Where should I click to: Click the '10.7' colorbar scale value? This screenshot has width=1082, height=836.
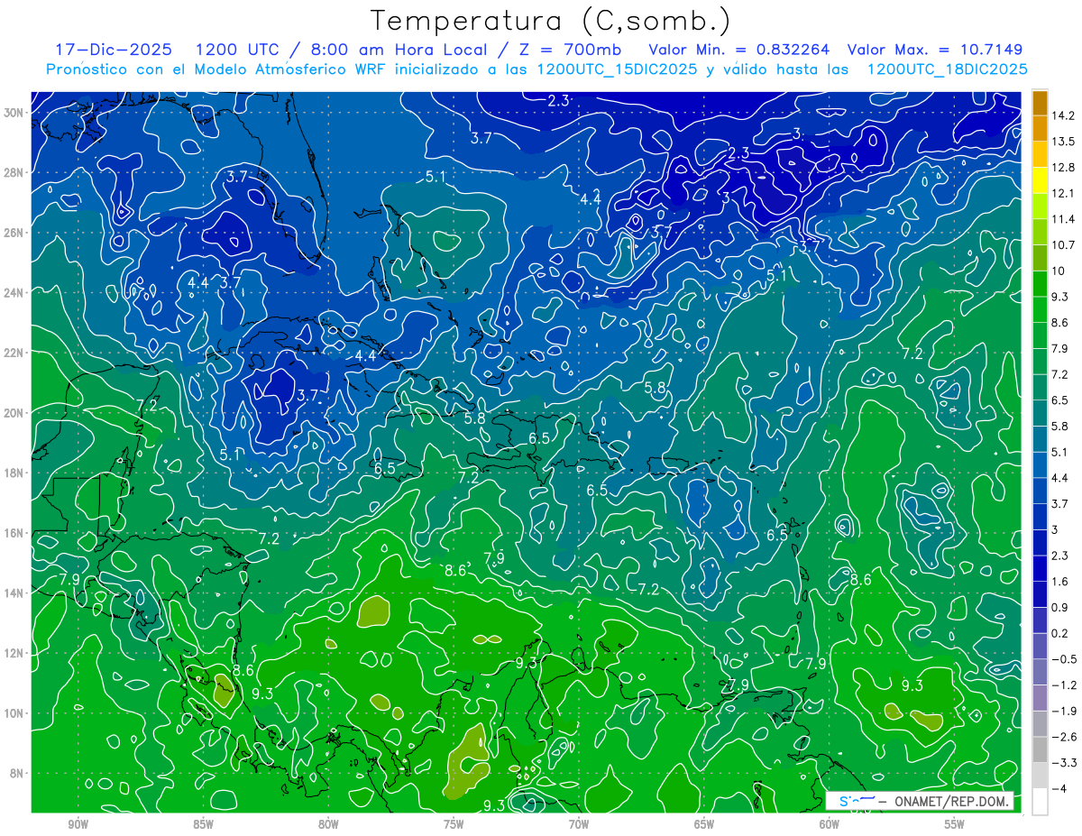[1064, 245]
